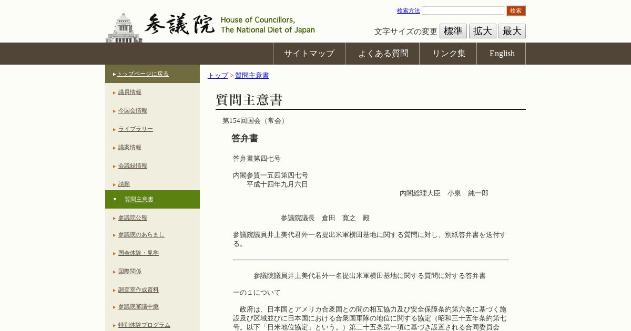The image size is (631, 331).
Task: Click the 第154回国会（常会） text
Action: pyautogui.click(x=255, y=121)
